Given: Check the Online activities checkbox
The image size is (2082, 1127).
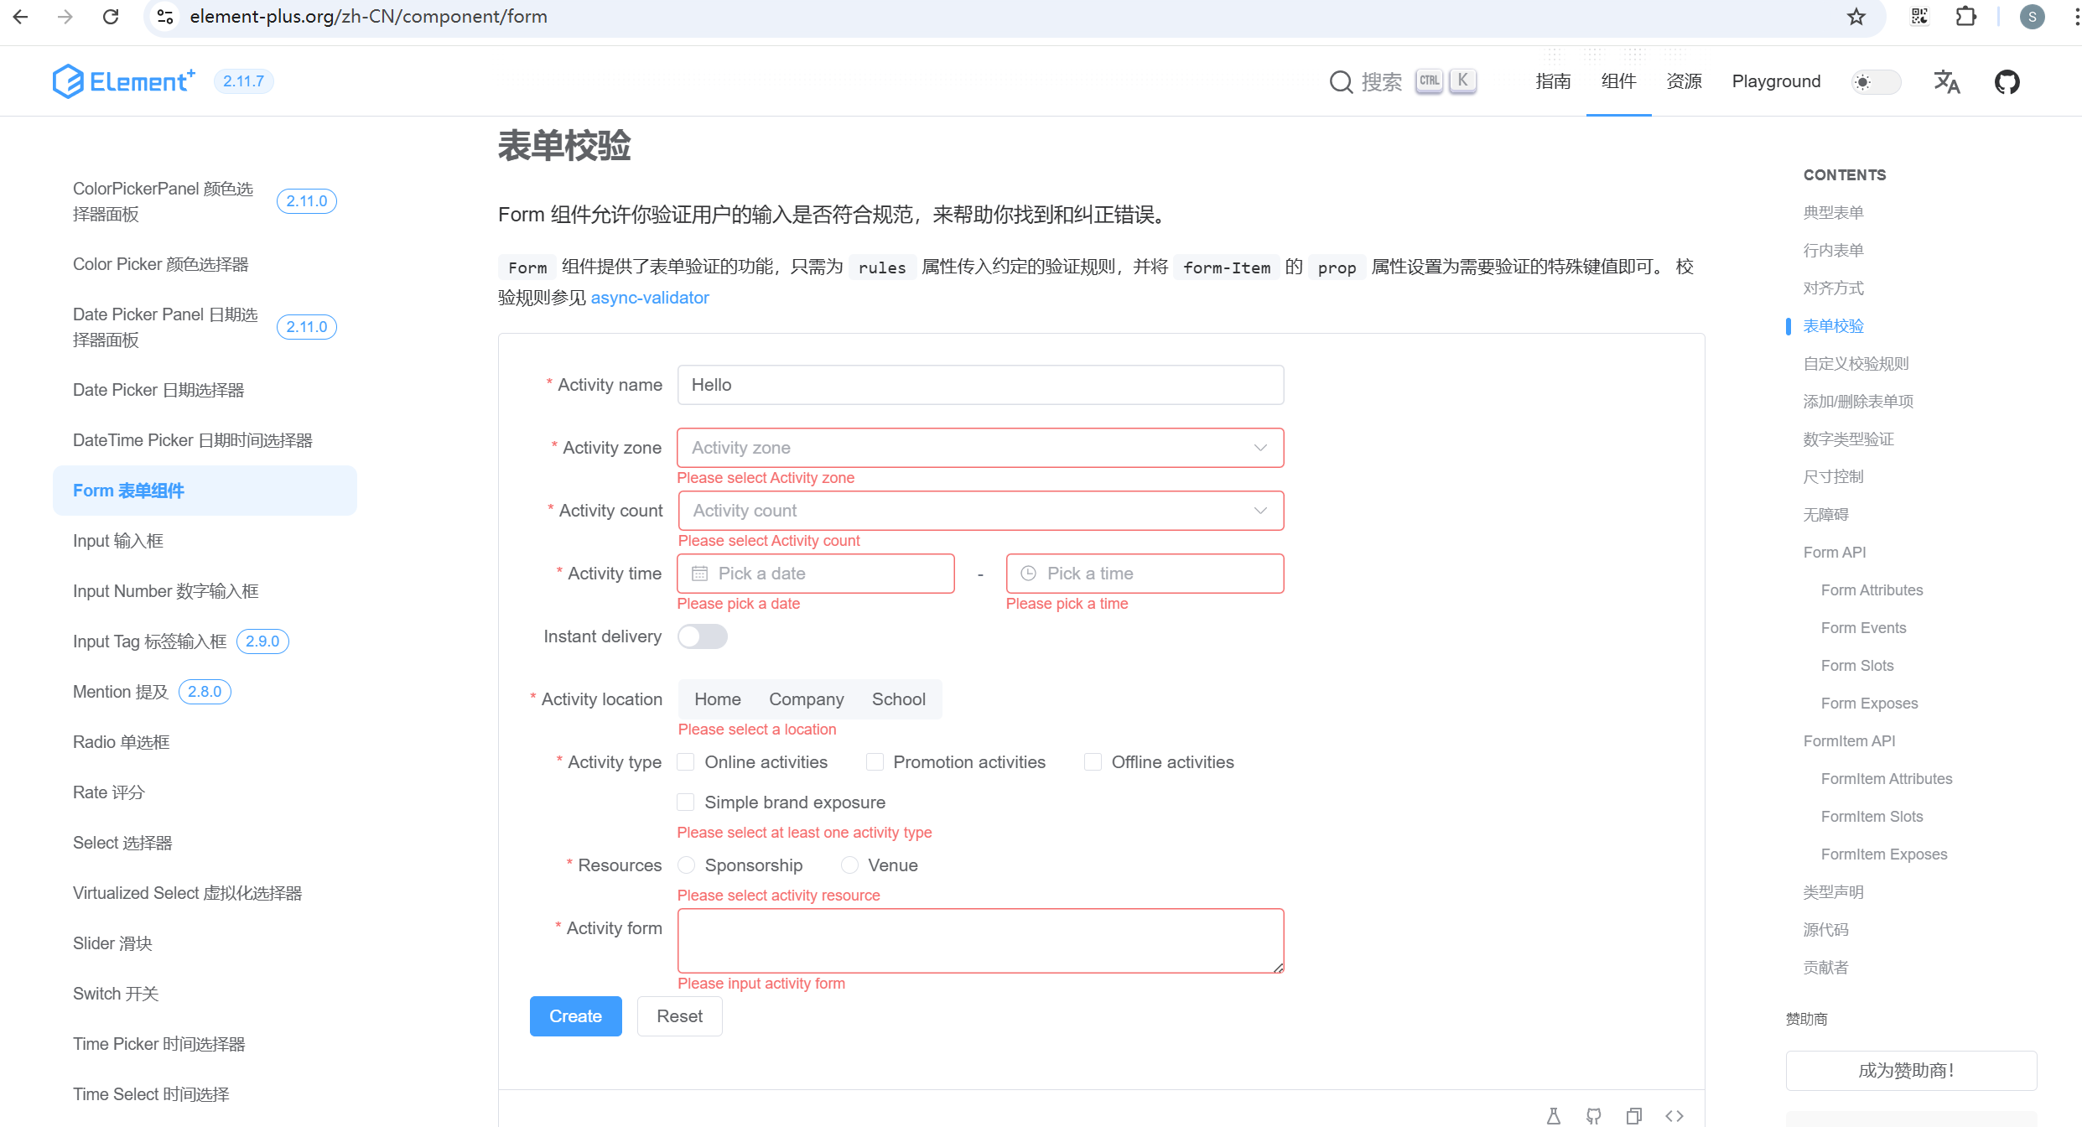Looking at the screenshot, I should tap(686, 761).
